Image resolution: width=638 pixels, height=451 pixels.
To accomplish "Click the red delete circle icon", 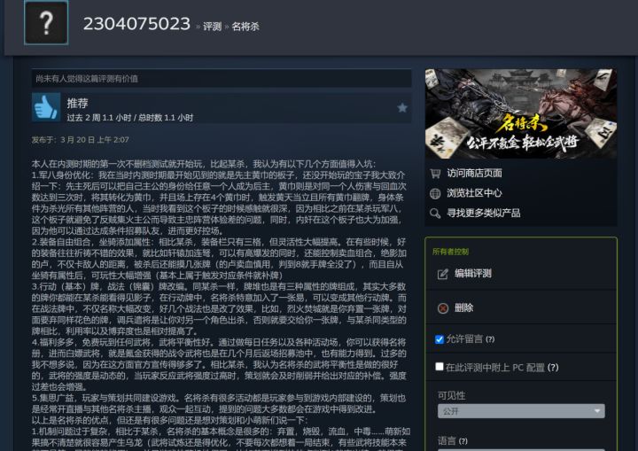I will point(443,308).
